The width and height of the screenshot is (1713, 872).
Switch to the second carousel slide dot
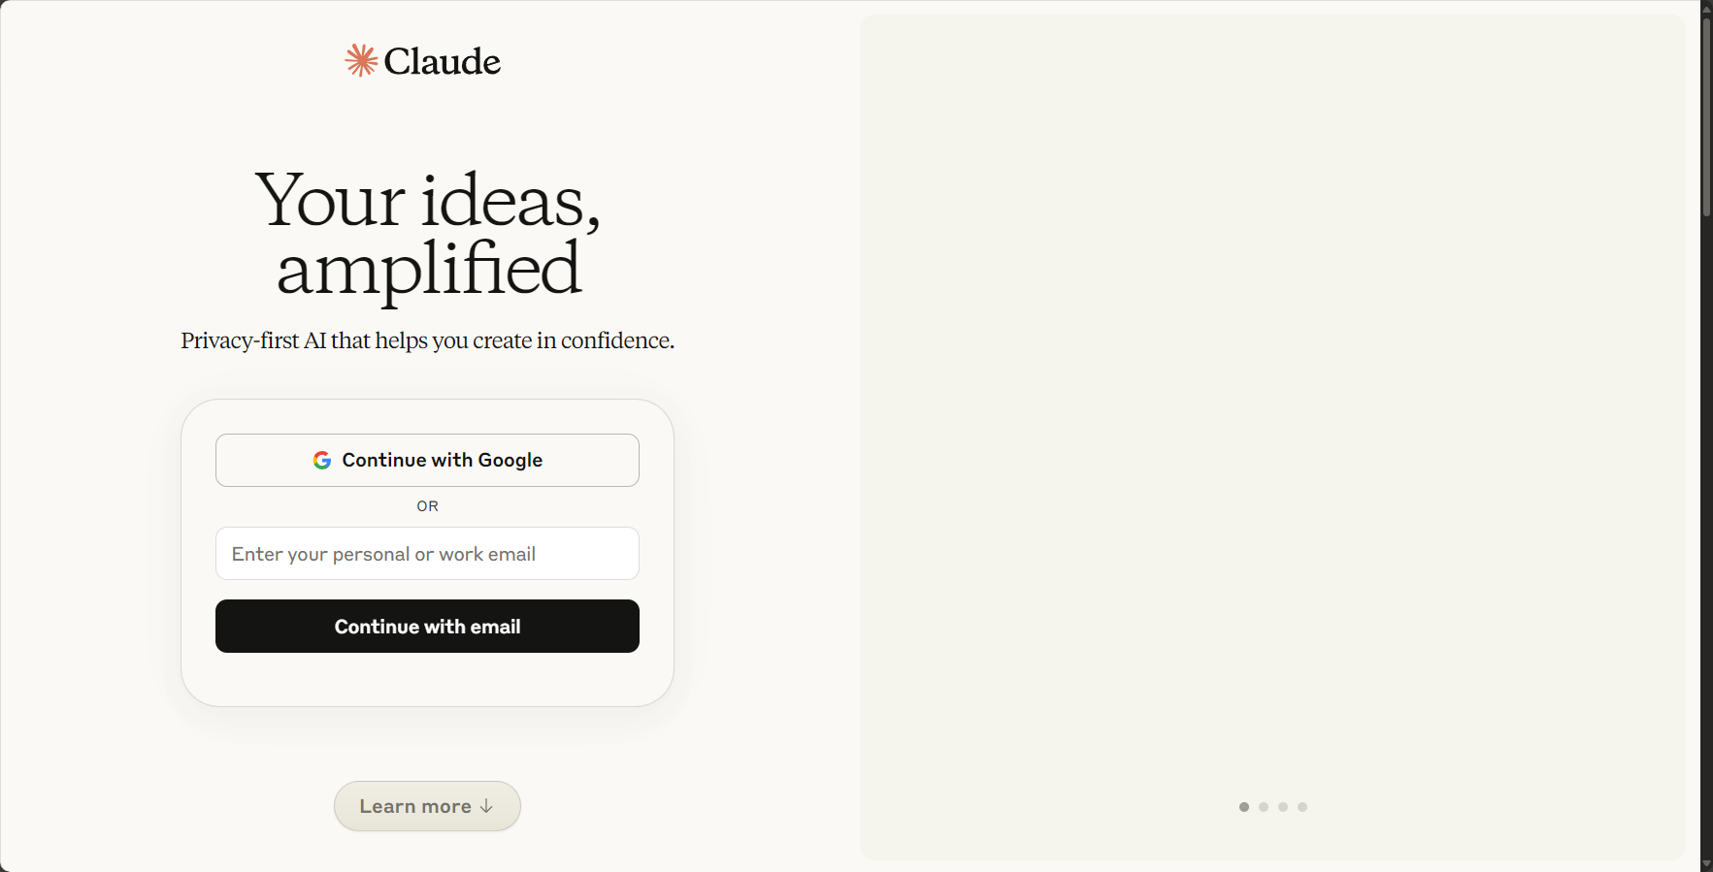[x=1264, y=807]
